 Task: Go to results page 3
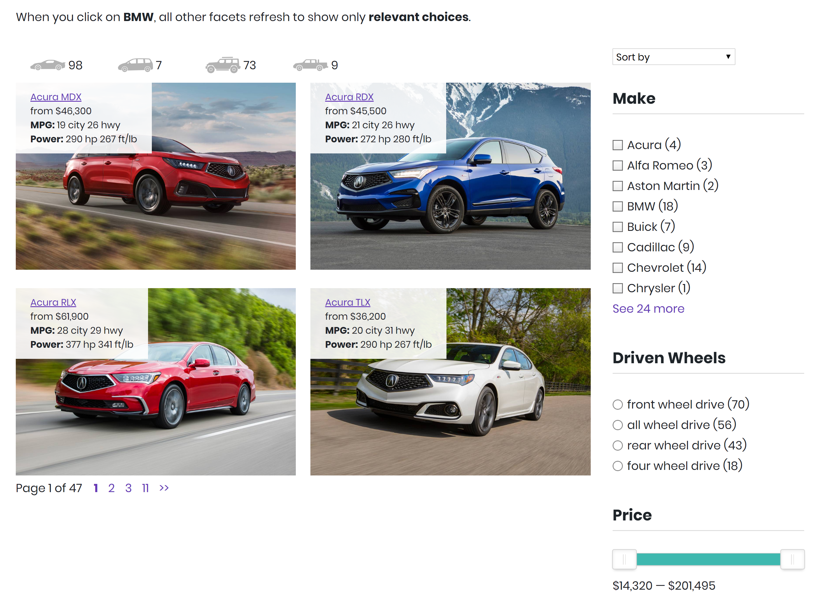[128, 488]
